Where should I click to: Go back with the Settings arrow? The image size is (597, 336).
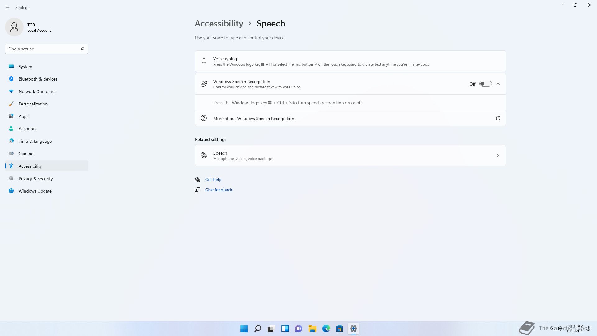point(7,7)
